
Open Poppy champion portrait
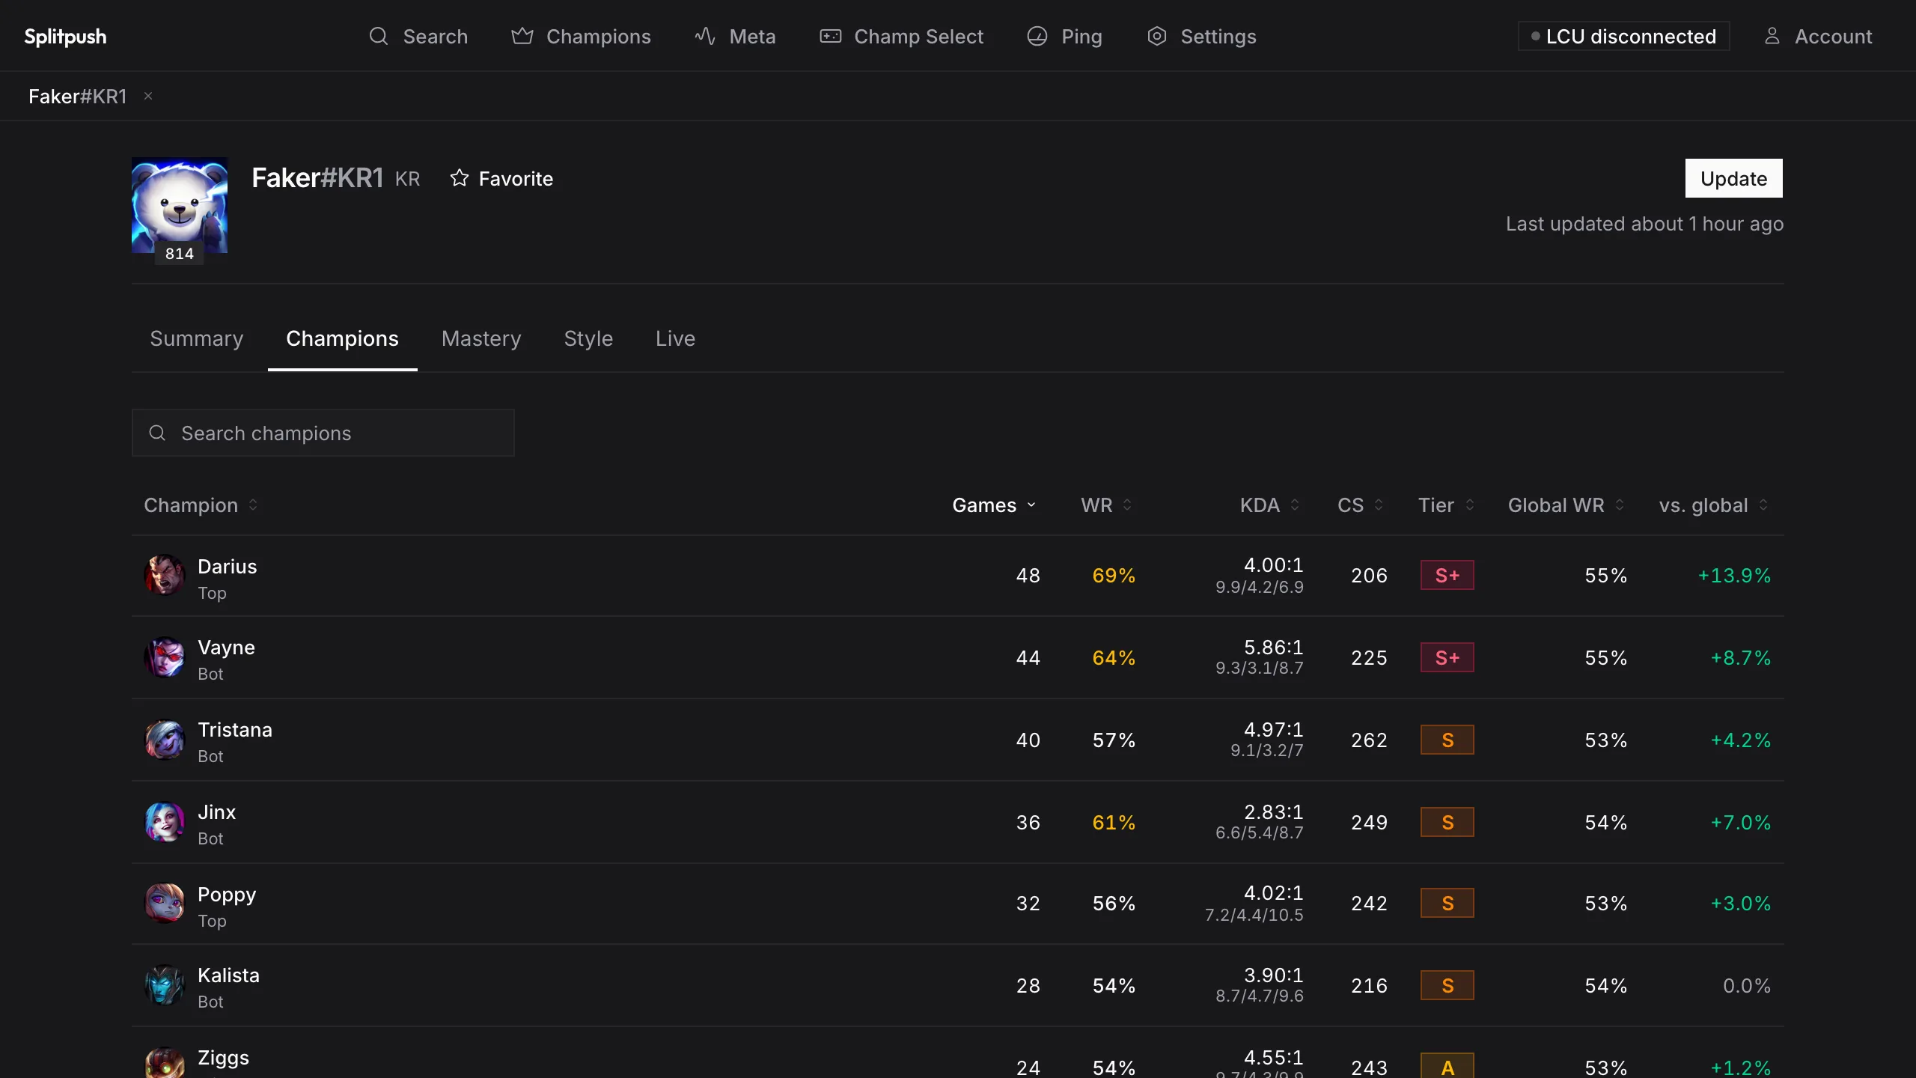pyautogui.click(x=165, y=903)
